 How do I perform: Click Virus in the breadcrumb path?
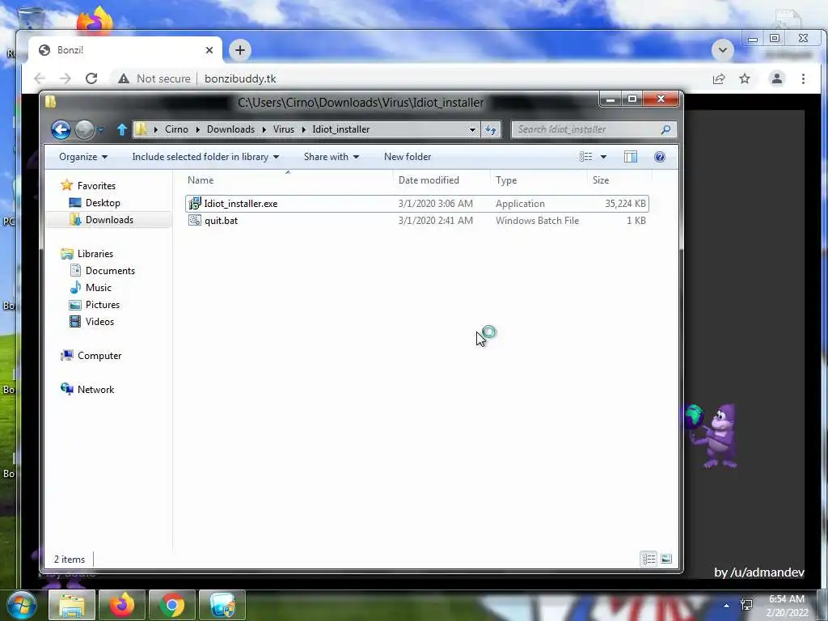click(284, 129)
